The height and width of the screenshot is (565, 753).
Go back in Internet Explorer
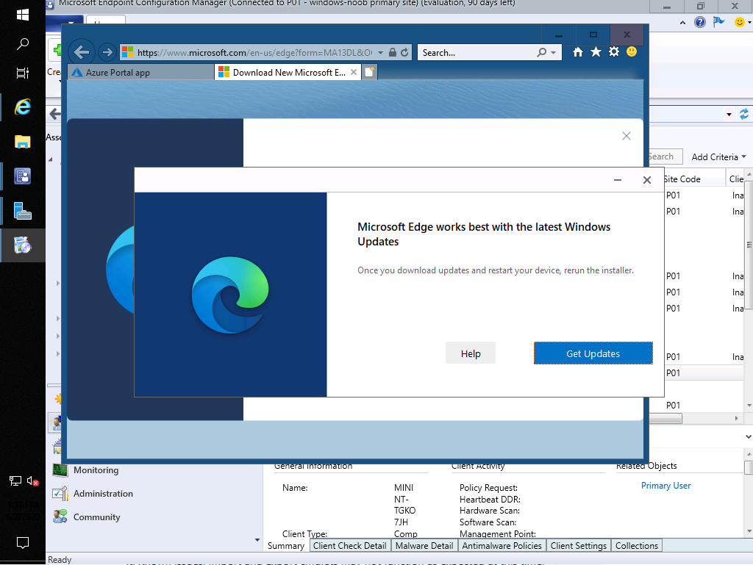(x=82, y=52)
